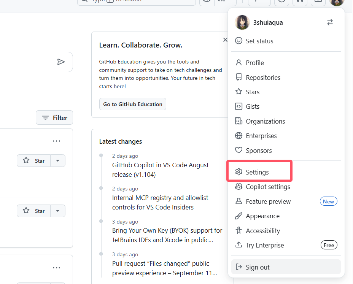Go to Stars in the user menu
The height and width of the screenshot is (284, 353).
point(253,92)
